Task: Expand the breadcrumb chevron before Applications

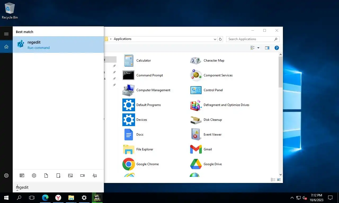Action: [x=111, y=39]
